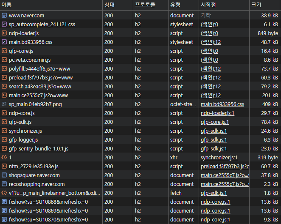Click the script icon of polyfill.5444eff6.js
The height and width of the screenshot is (224, 281).
point(4,68)
